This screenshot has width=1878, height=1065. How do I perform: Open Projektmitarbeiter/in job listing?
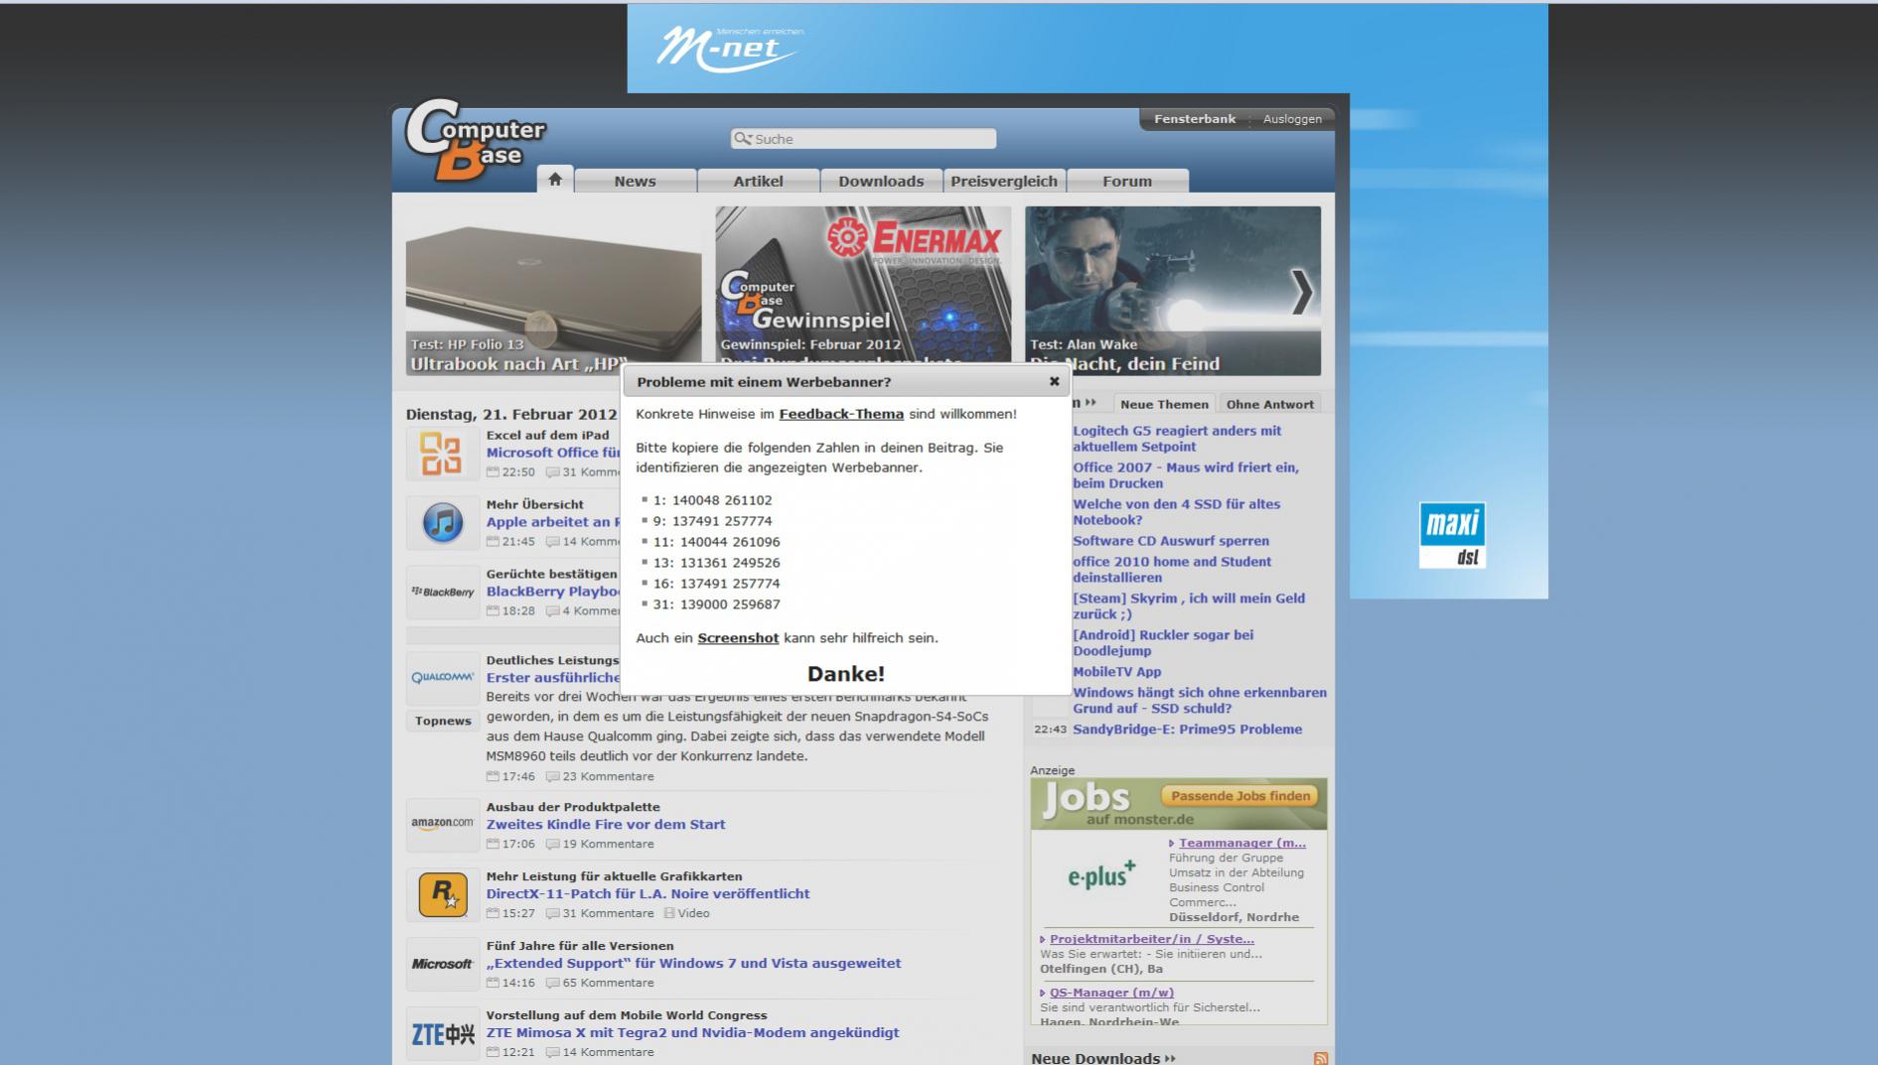[1151, 939]
